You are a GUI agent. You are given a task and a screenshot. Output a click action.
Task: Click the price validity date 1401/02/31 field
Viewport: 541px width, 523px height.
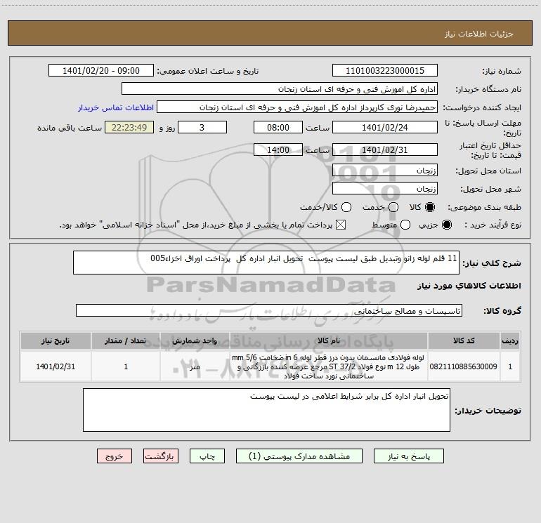pyautogui.click(x=385, y=150)
